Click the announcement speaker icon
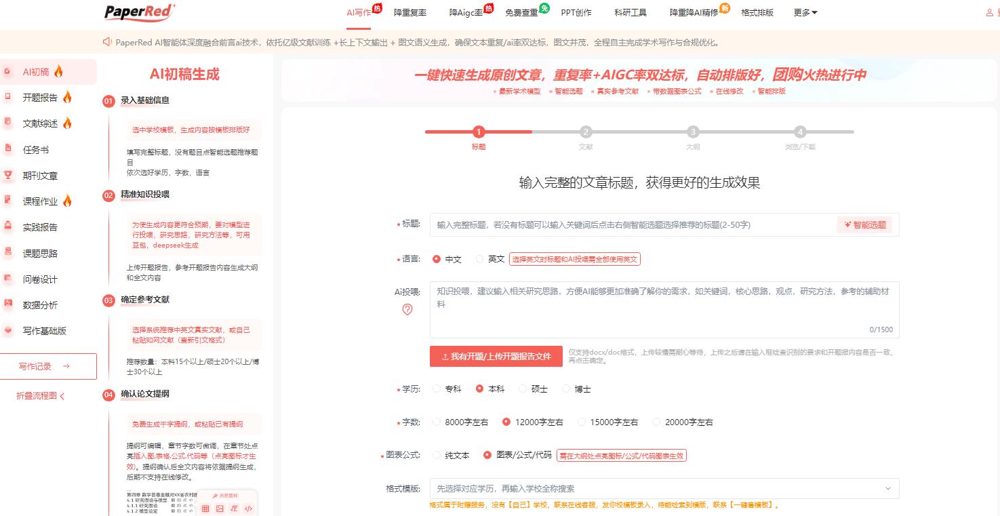Viewport: 1000px width, 516px height. 107,42
